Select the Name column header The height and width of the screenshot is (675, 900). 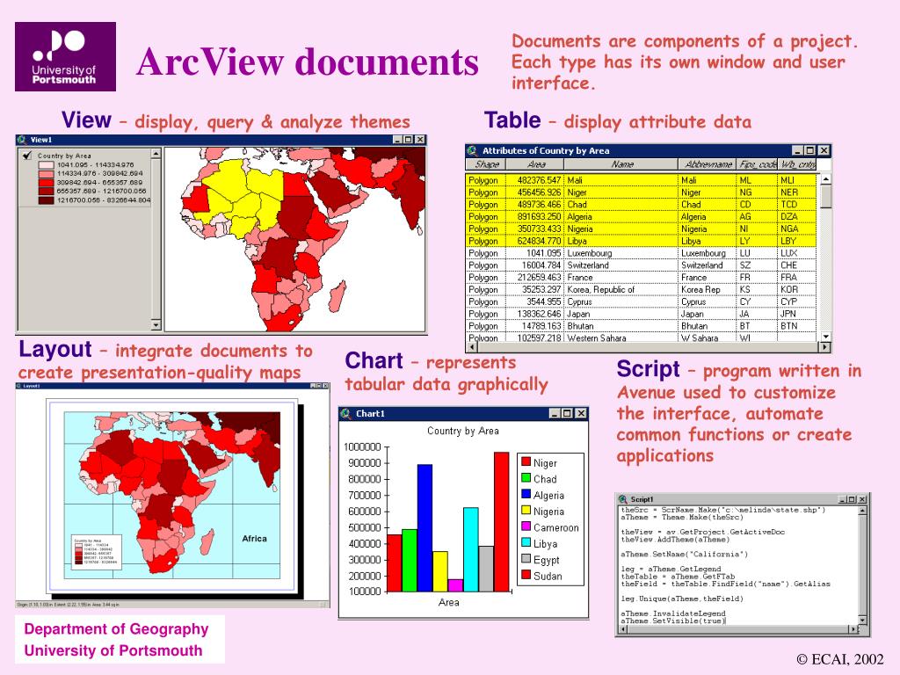pyautogui.click(x=621, y=164)
